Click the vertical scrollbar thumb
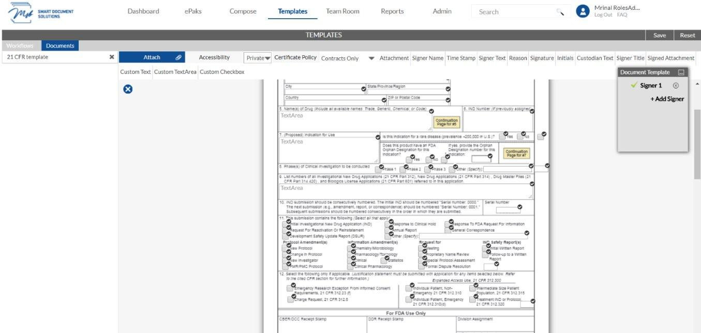 (697, 144)
